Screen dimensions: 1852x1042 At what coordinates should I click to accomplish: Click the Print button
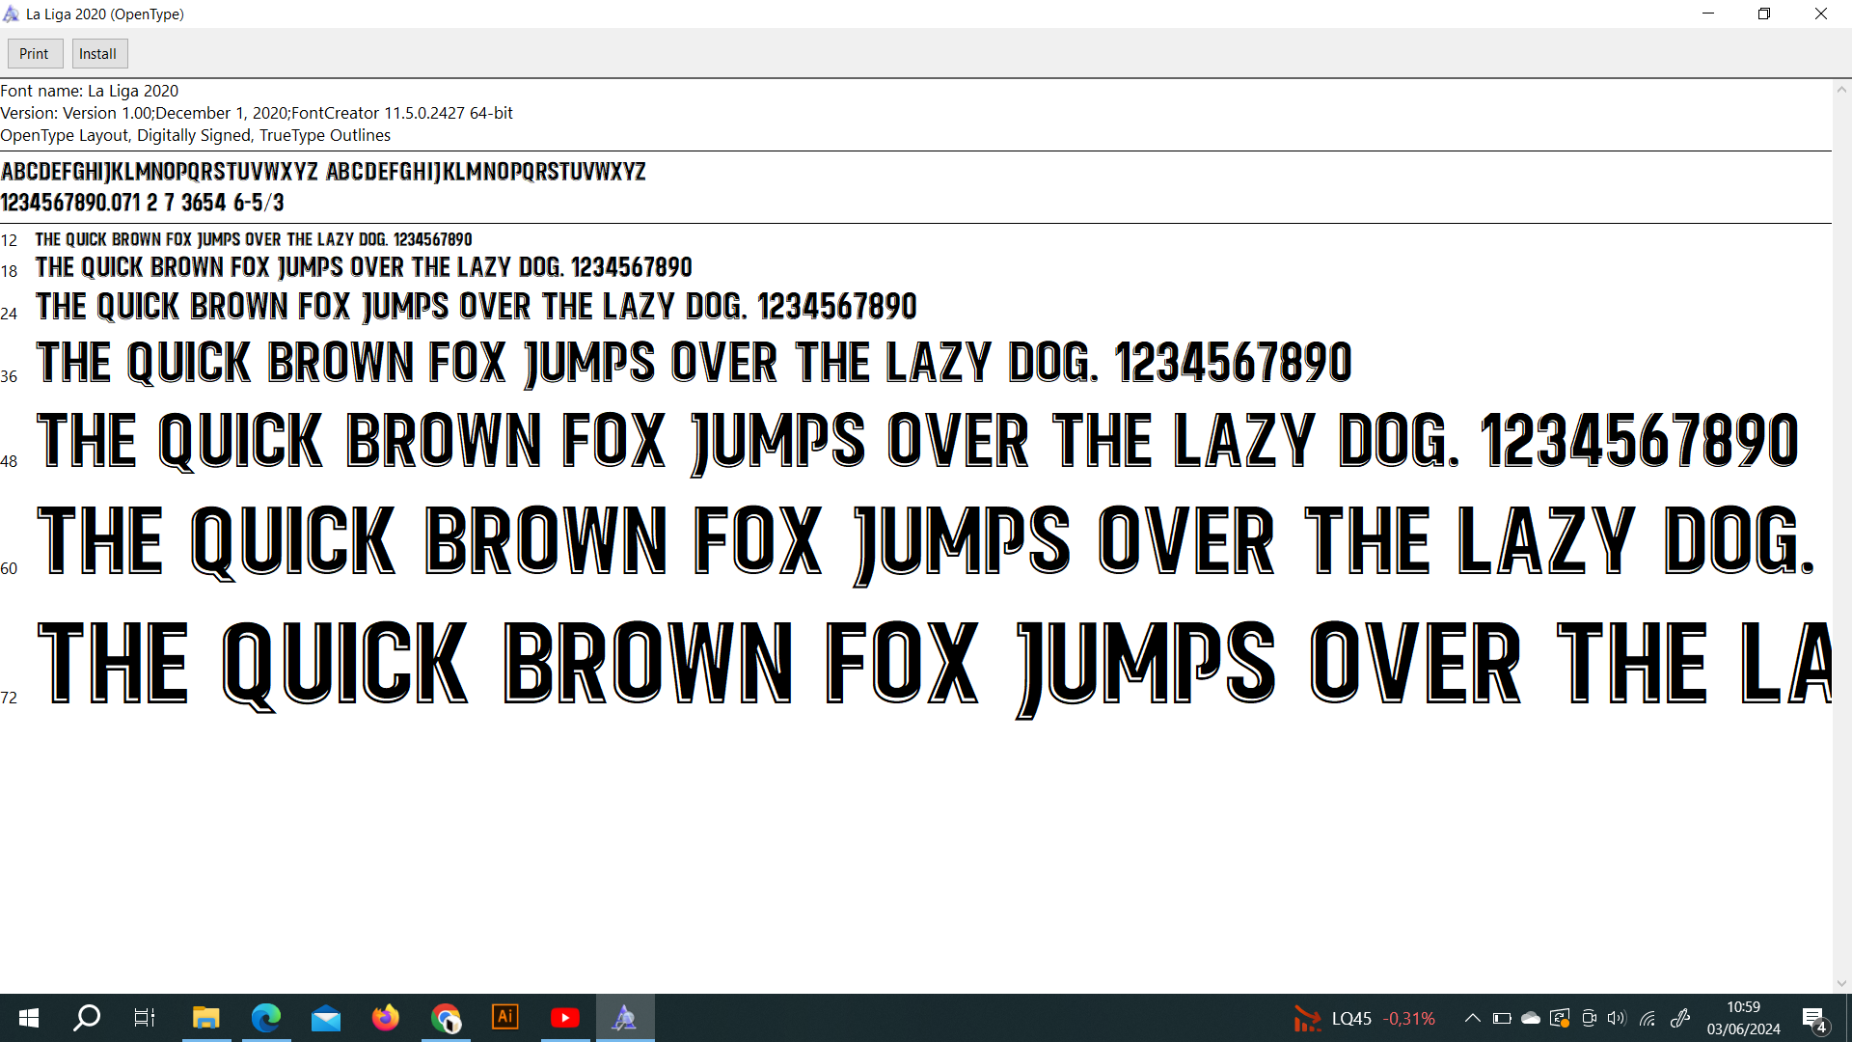point(34,54)
